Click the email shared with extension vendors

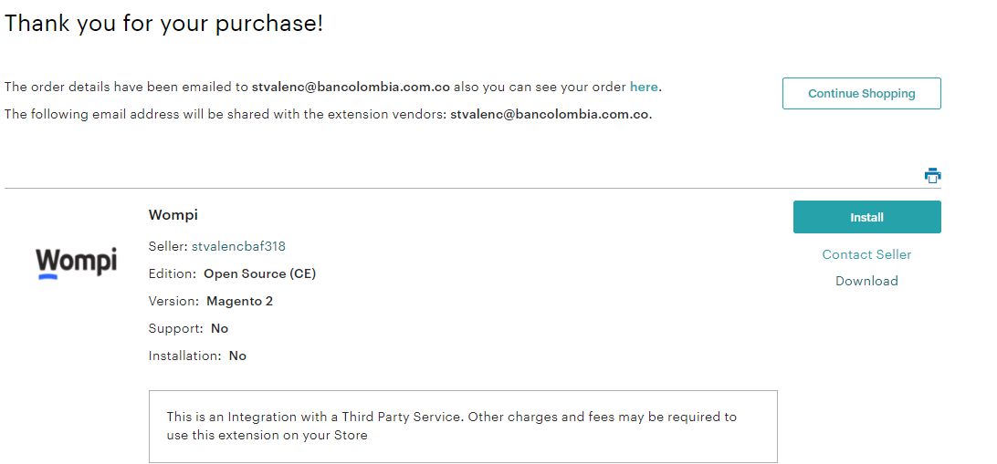click(550, 115)
